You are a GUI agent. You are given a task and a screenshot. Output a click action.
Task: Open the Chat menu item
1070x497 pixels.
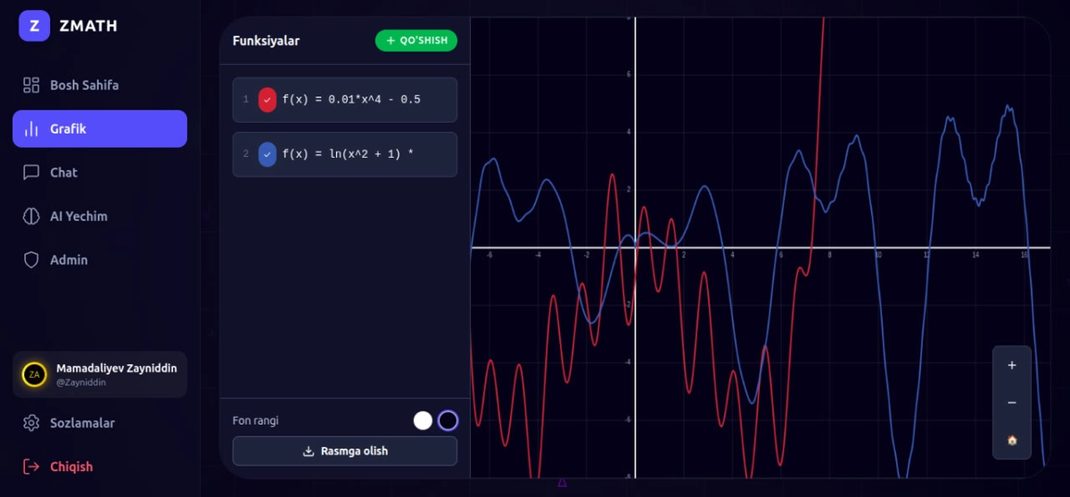click(x=100, y=173)
